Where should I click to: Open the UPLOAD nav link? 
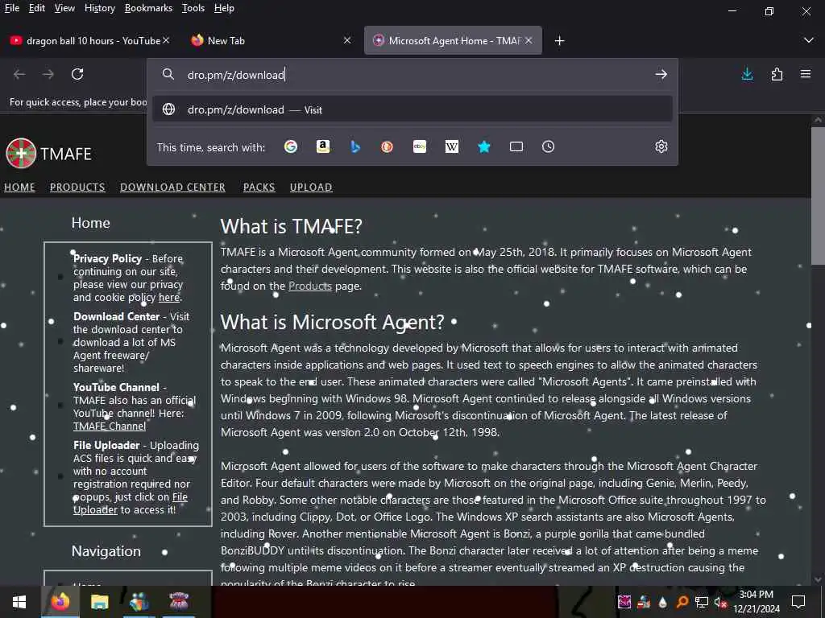311,187
